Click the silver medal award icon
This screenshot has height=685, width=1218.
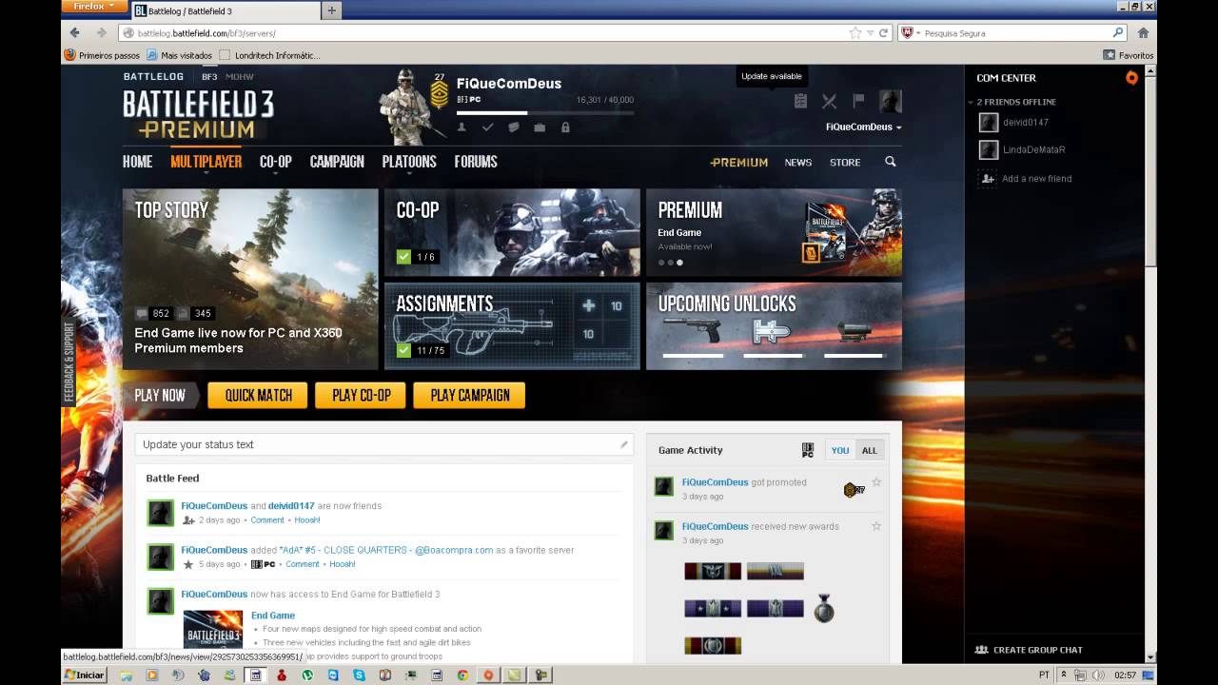(x=824, y=609)
